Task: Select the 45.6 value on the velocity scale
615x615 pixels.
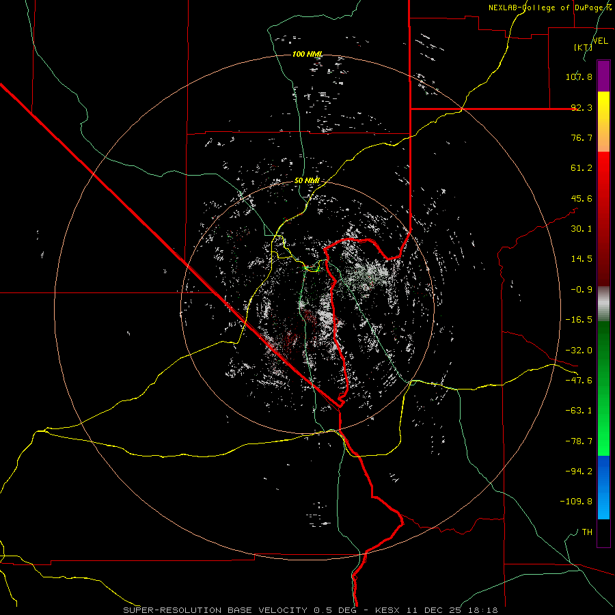Action: point(582,198)
